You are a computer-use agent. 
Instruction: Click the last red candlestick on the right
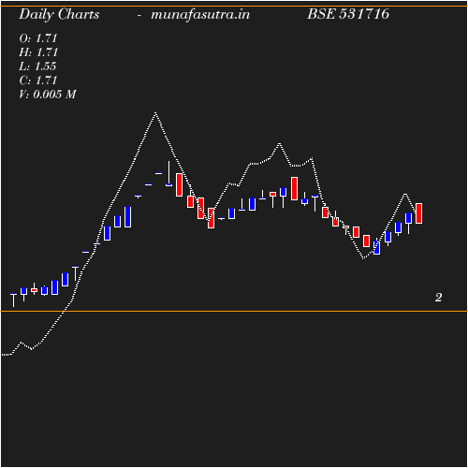(418, 213)
